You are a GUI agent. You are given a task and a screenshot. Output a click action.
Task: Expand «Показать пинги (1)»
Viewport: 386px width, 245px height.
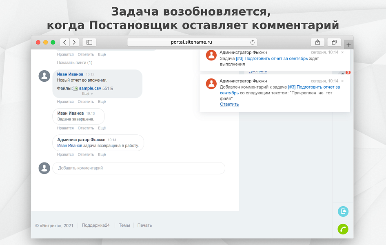tap(75, 62)
